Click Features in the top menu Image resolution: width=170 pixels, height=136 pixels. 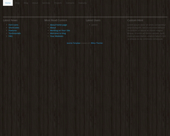point(82,3)
